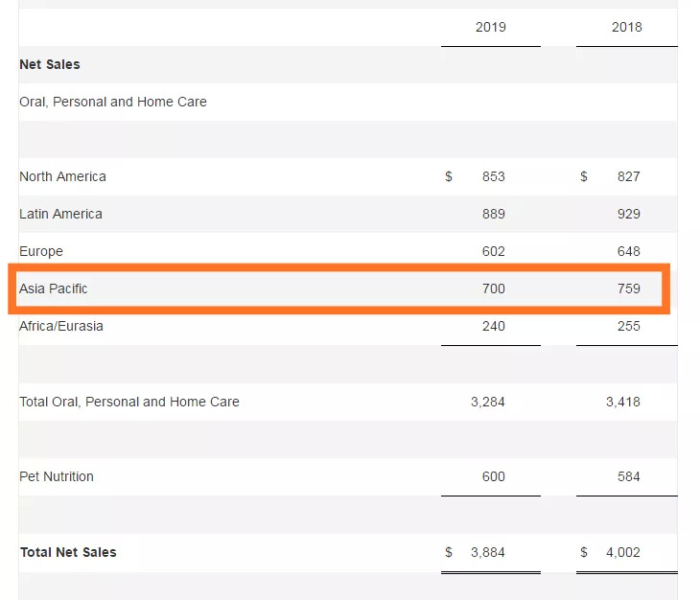700x600 pixels.
Task: Select the Latin America row label
Action: pyautogui.click(x=60, y=214)
